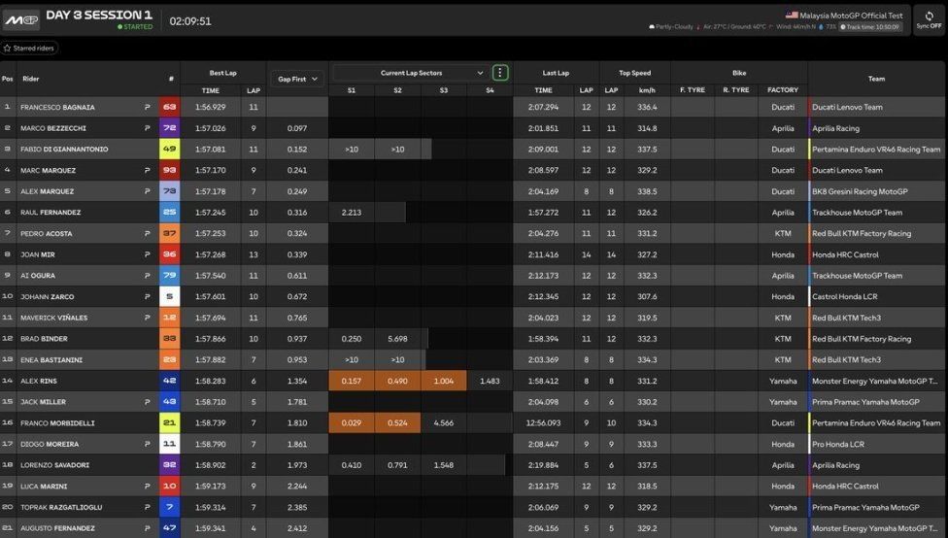Click Joan Mir's pit status icon
Screen dimensions: 948x538
[147, 254]
